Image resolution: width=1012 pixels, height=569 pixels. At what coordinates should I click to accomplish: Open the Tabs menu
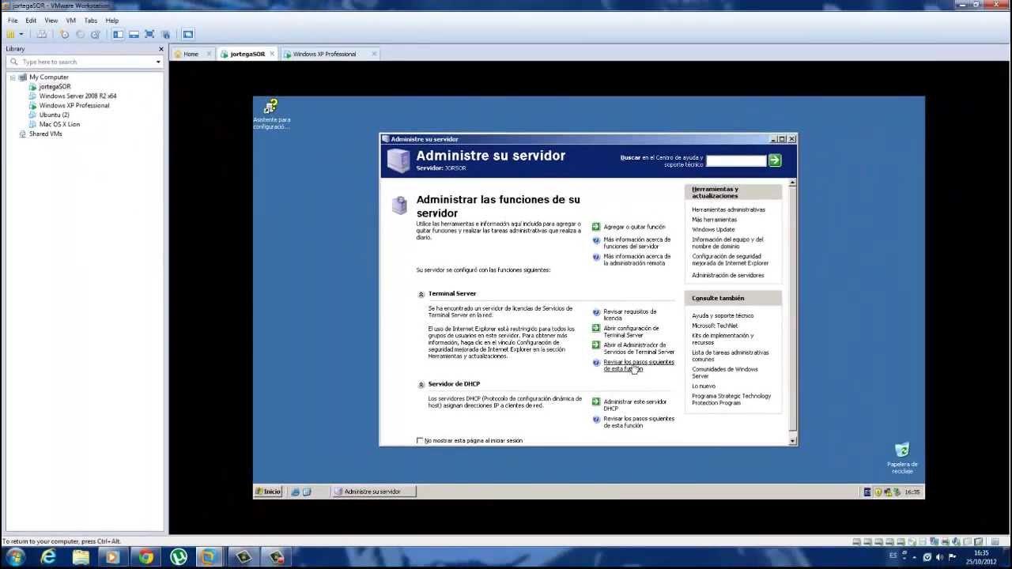pyautogui.click(x=91, y=21)
